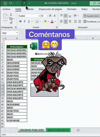Open the Copy options dropdown arrow
This screenshot has width=100, height=137.
pos(14,19)
